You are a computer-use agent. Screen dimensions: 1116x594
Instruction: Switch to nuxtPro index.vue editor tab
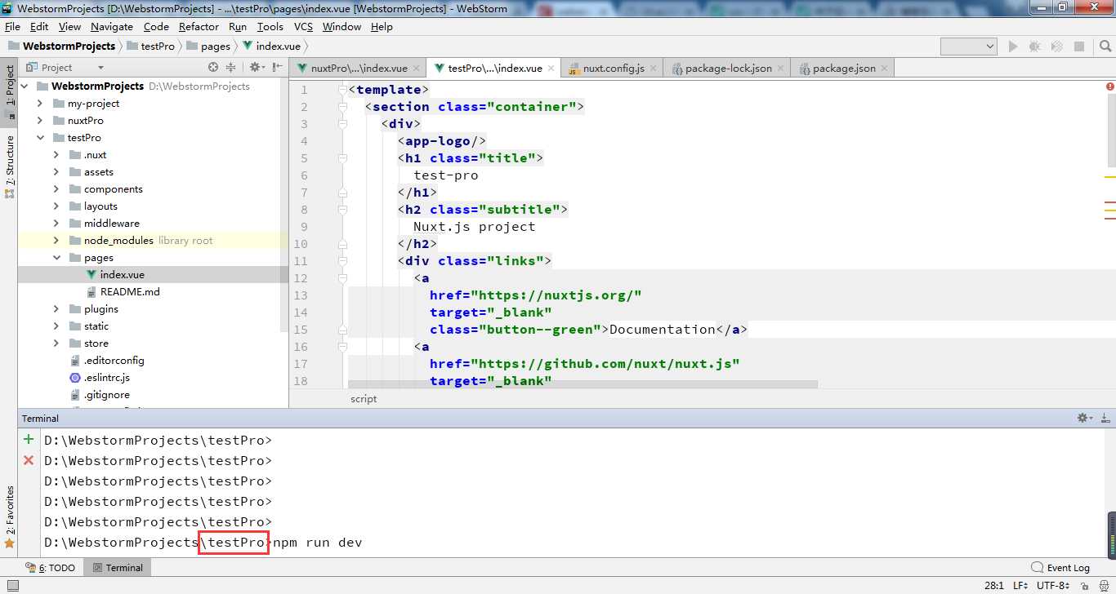(x=359, y=69)
